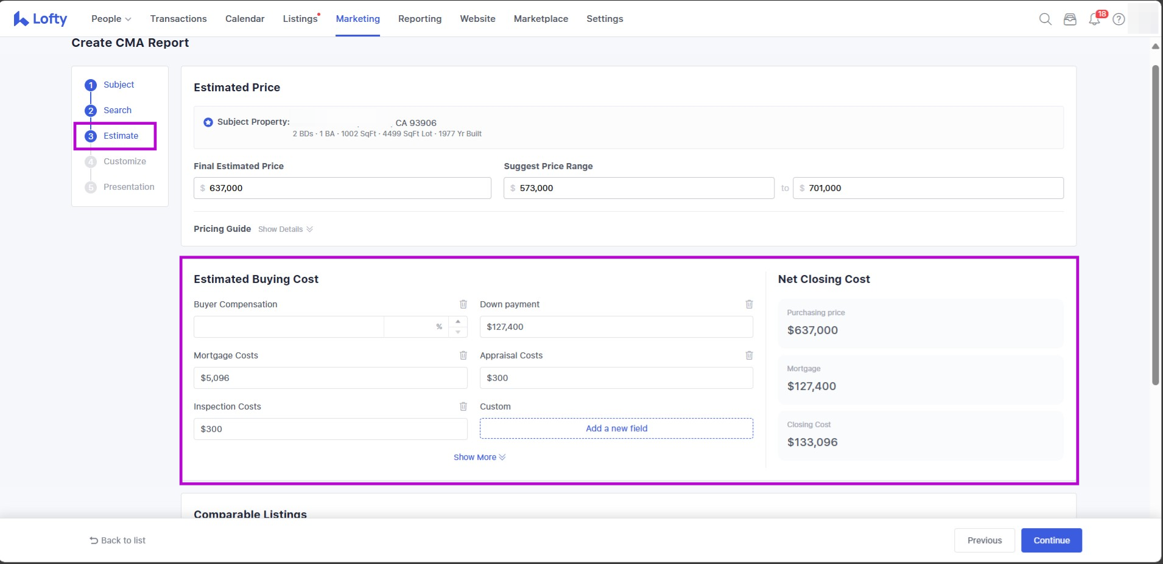The image size is (1163, 564).
Task: Open the notifications bell icon
Action: pos(1094,19)
